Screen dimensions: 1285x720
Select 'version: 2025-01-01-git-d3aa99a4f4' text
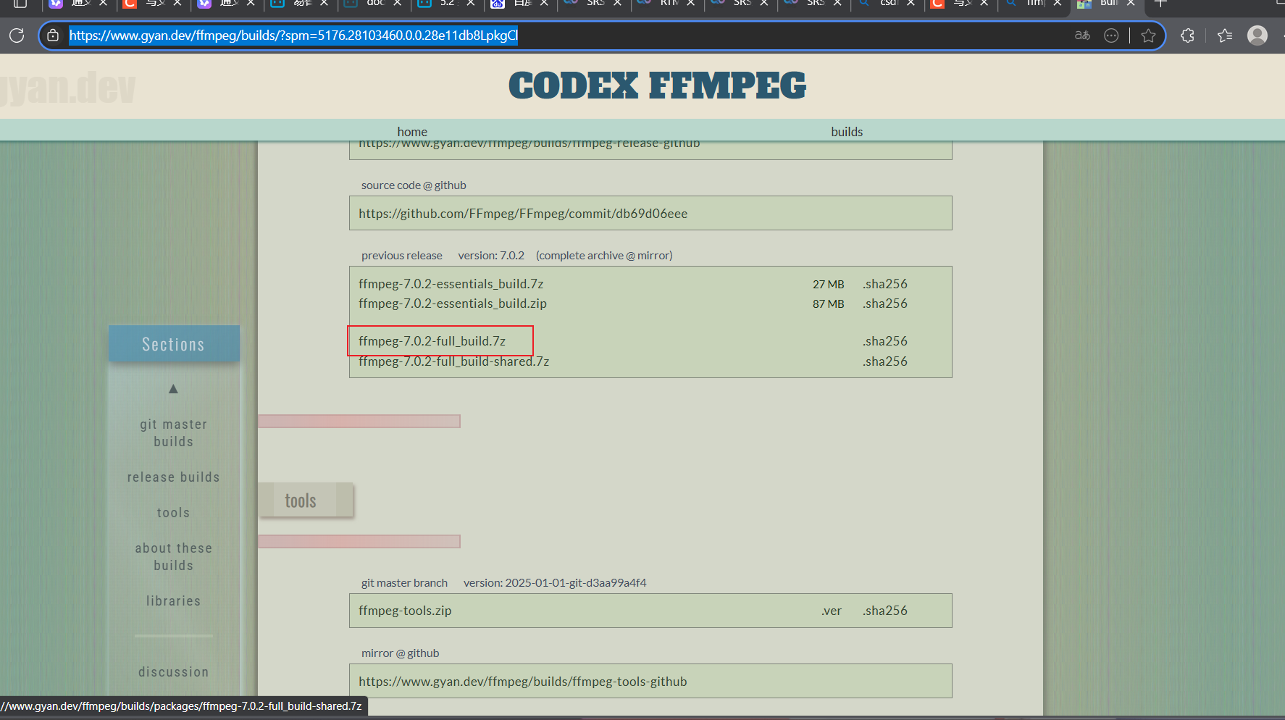tap(555, 582)
